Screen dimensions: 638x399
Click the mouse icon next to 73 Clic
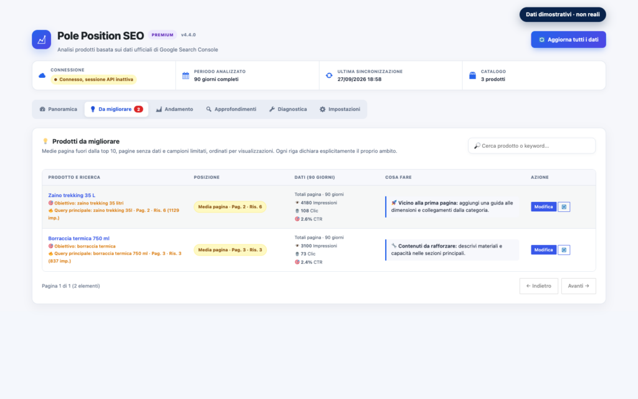297,254
